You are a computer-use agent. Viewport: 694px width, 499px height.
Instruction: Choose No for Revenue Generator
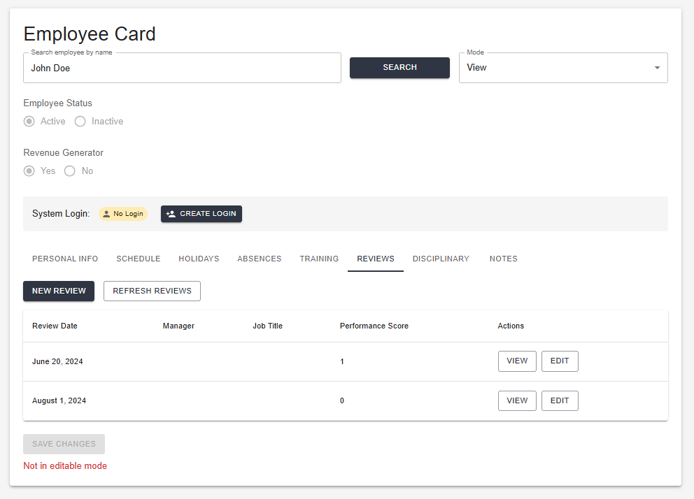70,171
